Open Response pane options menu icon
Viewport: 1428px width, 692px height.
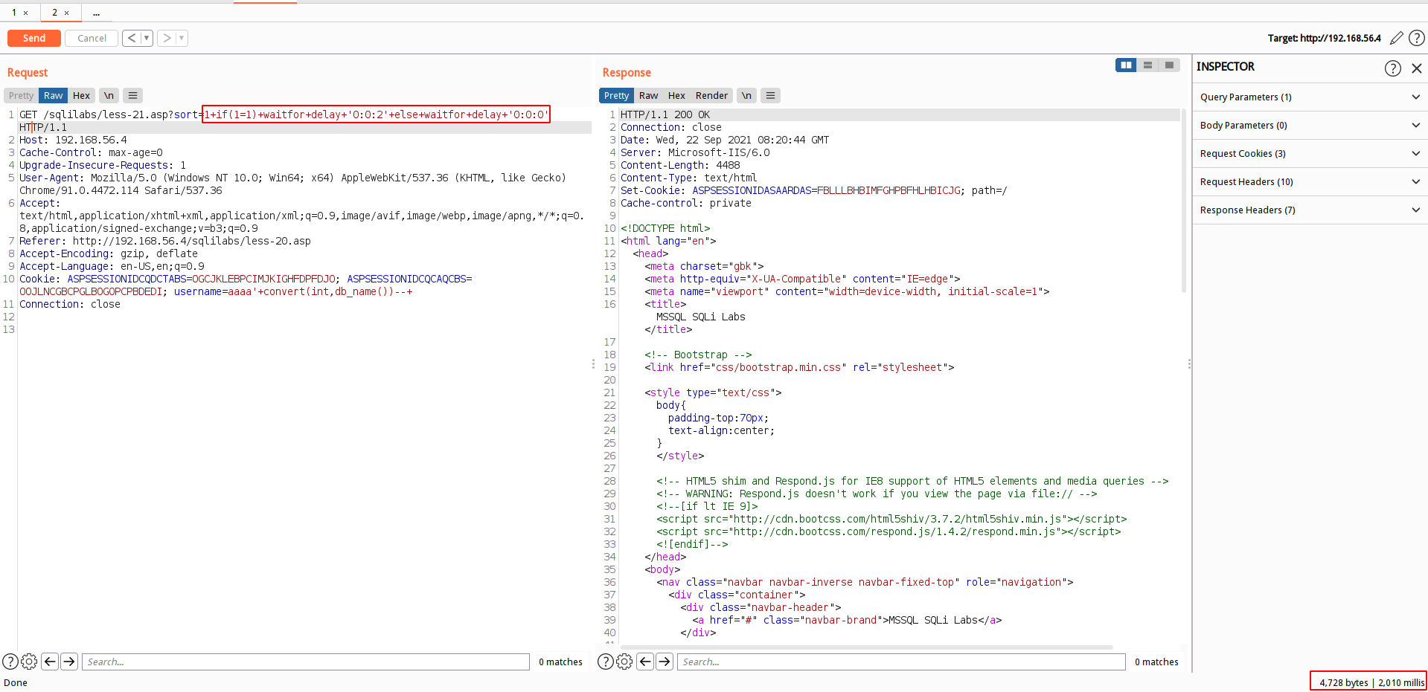pyautogui.click(x=770, y=95)
